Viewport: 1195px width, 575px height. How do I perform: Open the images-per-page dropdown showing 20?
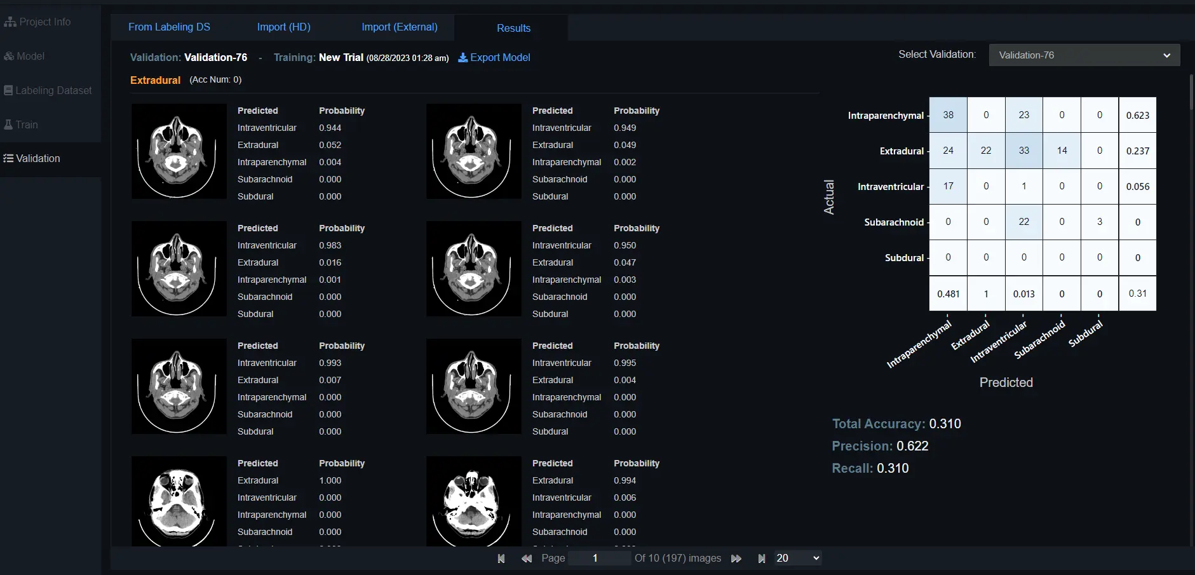(x=797, y=558)
